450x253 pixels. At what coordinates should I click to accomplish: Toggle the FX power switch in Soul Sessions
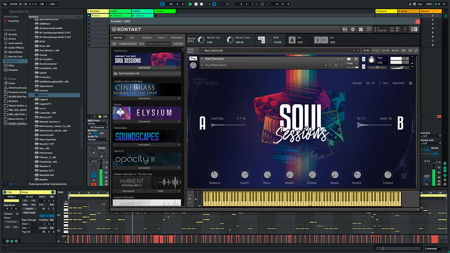click(368, 83)
